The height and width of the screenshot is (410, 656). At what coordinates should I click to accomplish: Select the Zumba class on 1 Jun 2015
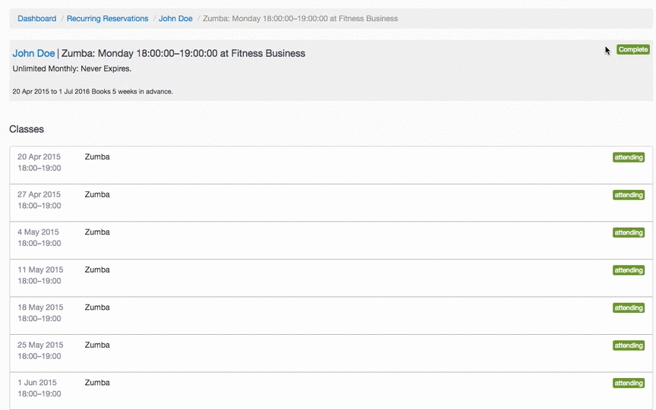pos(97,383)
